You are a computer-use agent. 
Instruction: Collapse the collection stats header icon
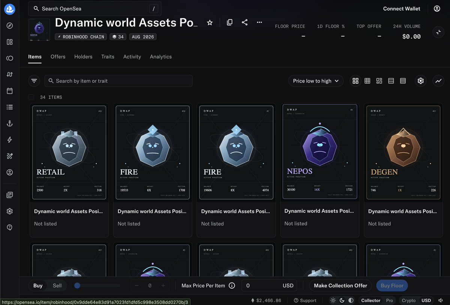click(438, 32)
